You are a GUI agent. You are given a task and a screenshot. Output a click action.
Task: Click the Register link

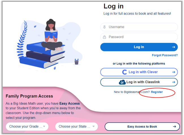click(157, 92)
